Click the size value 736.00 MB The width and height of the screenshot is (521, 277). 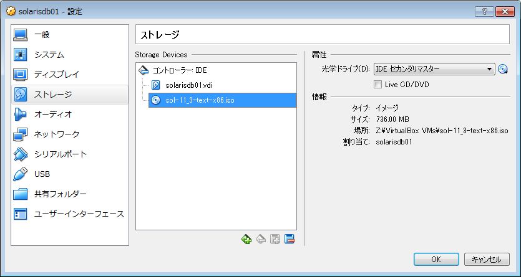point(392,120)
